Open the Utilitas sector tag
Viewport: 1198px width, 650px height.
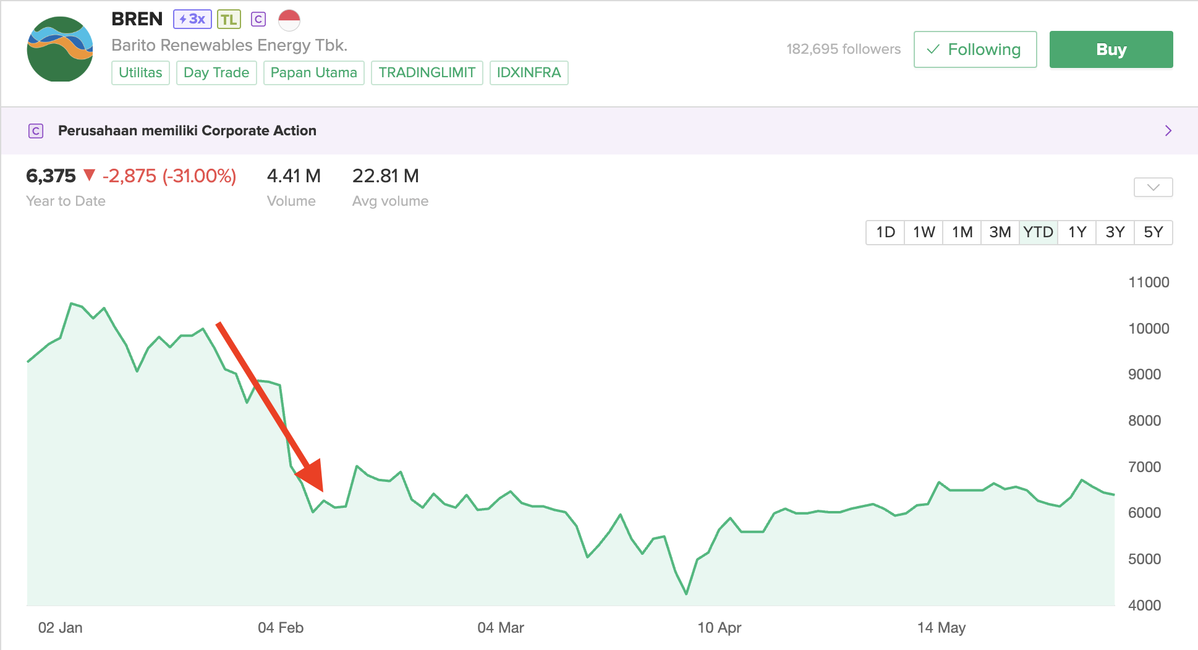coord(140,73)
